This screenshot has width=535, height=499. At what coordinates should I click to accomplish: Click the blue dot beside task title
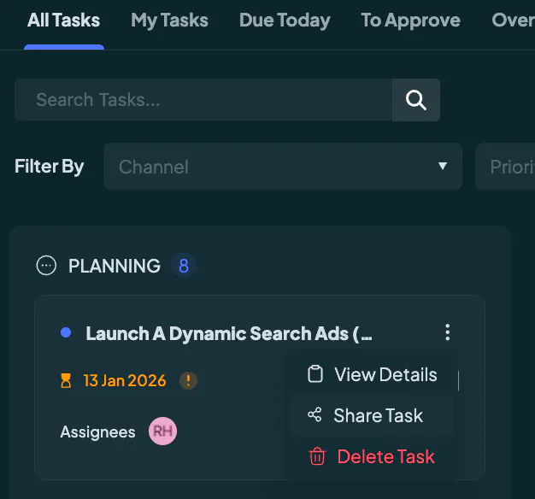[x=66, y=332]
